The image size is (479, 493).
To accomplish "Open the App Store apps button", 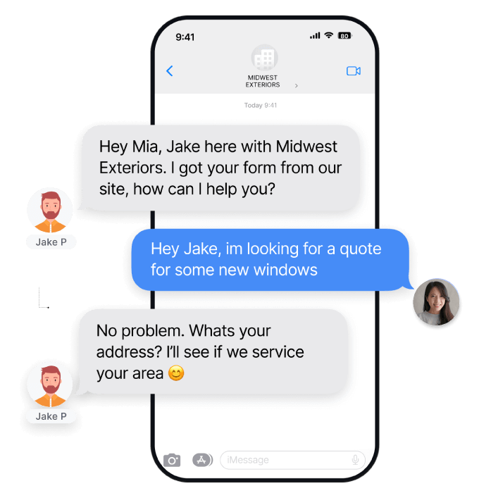I will pos(203,460).
